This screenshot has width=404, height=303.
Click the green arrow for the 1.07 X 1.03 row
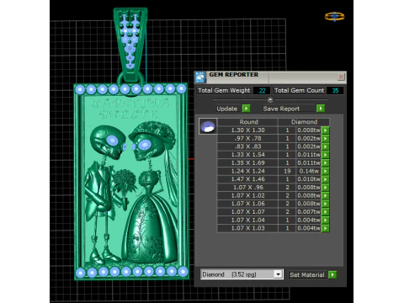point(326,228)
